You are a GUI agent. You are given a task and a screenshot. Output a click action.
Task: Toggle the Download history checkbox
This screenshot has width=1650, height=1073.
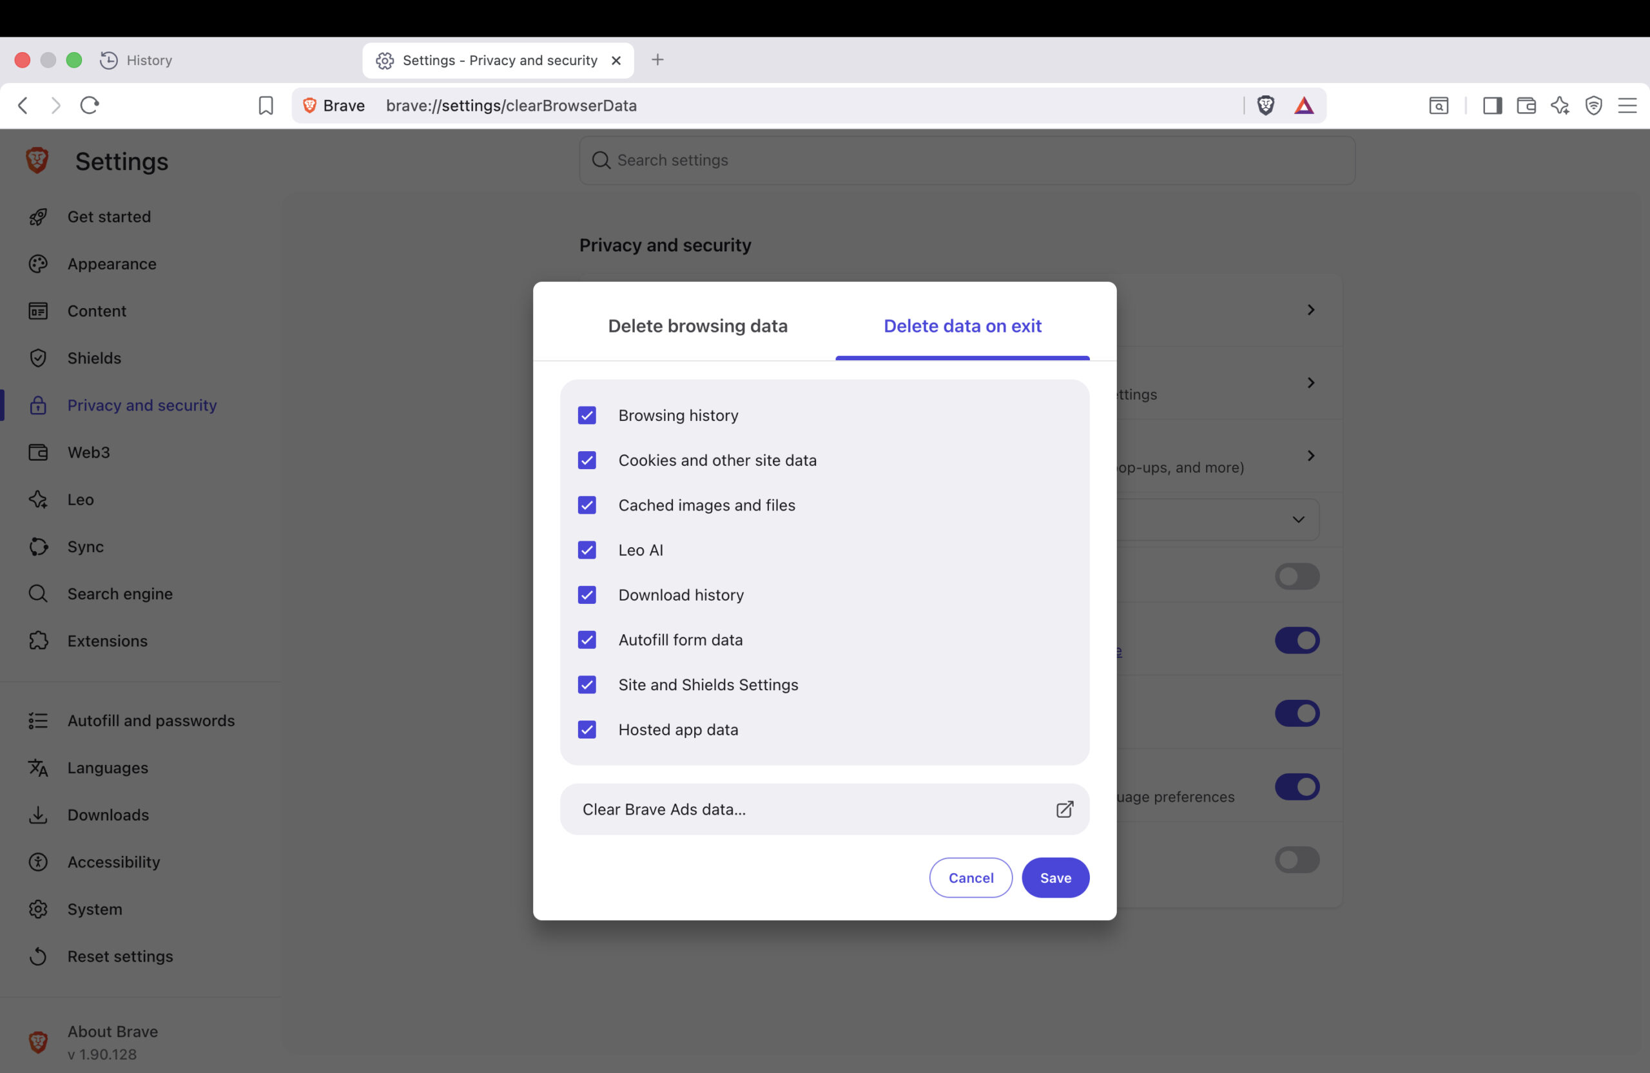tap(587, 595)
